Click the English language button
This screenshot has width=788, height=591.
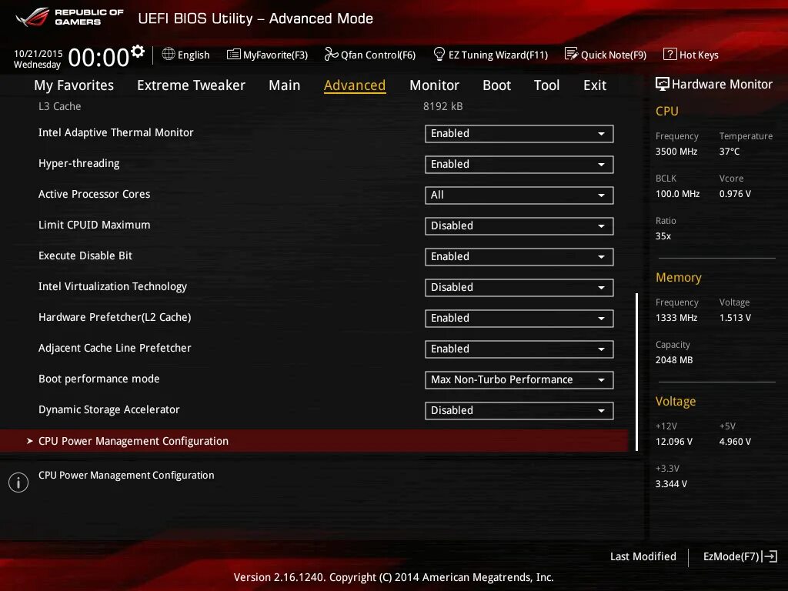click(x=186, y=55)
